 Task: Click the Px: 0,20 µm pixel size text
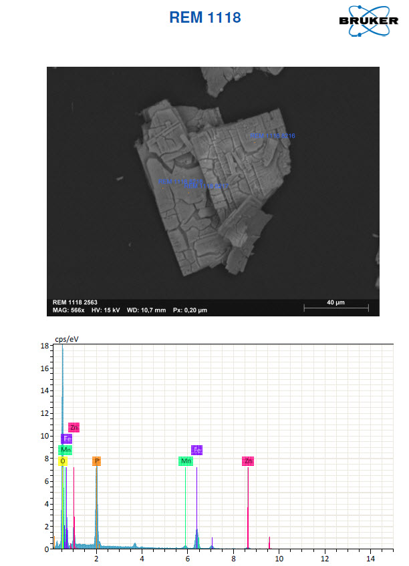click(x=190, y=310)
